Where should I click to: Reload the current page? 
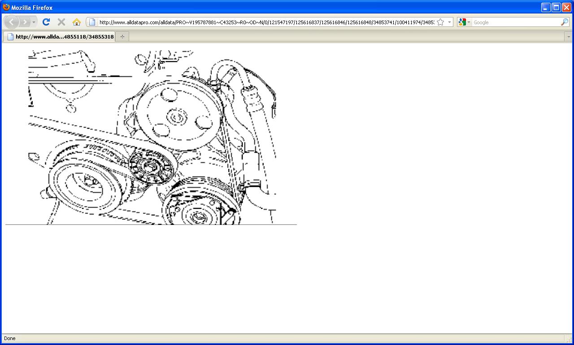tap(46, 22)
